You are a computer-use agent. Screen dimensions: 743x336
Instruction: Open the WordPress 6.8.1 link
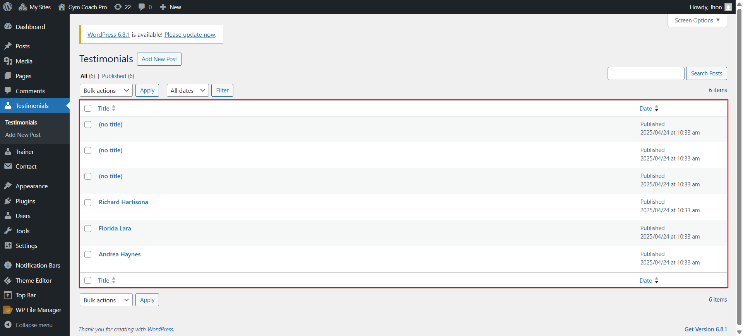[109, 34]
